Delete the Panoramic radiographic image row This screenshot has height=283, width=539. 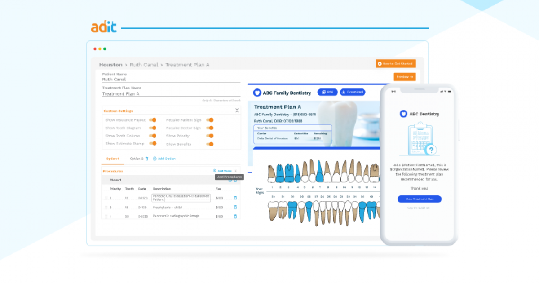pos(235,217)
